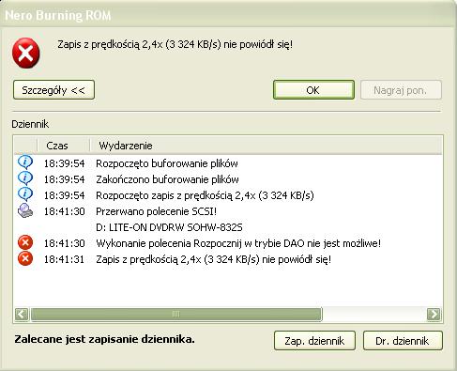Viewport: 457px width, 371px height.
Task: Click the large red error icon
Action: 25,53
